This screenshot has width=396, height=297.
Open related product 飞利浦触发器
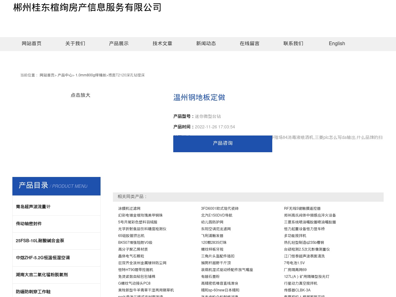[x=212, y=236]
